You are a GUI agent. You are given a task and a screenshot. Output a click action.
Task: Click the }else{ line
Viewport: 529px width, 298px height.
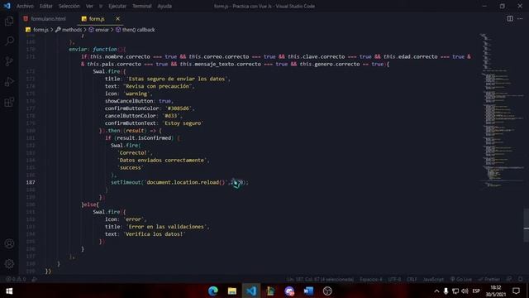90,204
